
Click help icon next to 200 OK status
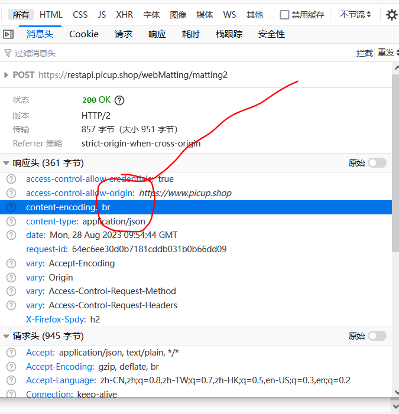[120, 100]
